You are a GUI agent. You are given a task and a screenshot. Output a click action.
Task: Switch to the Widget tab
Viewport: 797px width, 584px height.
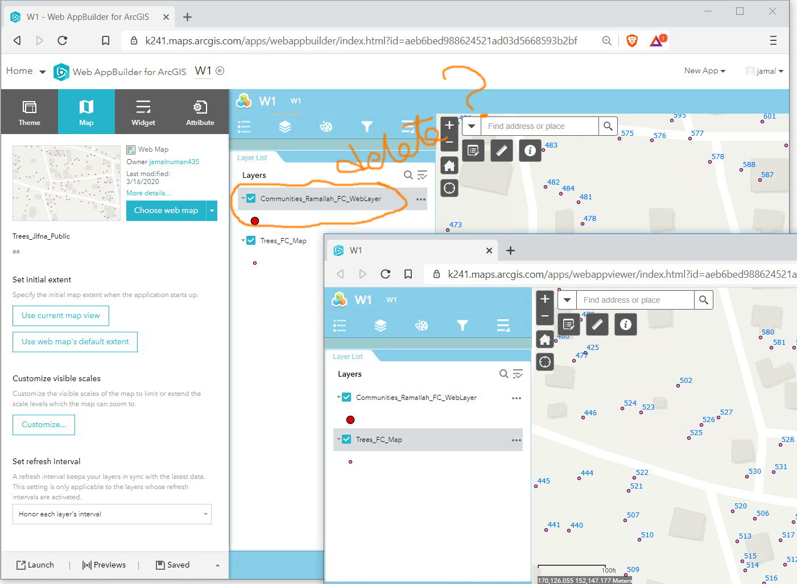[143, 112]
